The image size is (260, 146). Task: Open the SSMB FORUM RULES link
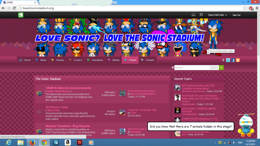click(58, 91)
